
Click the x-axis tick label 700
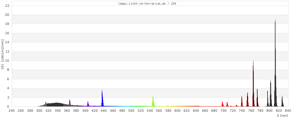click(223, 111)
